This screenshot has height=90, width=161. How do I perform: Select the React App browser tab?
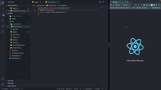click(x=119, y=2)
